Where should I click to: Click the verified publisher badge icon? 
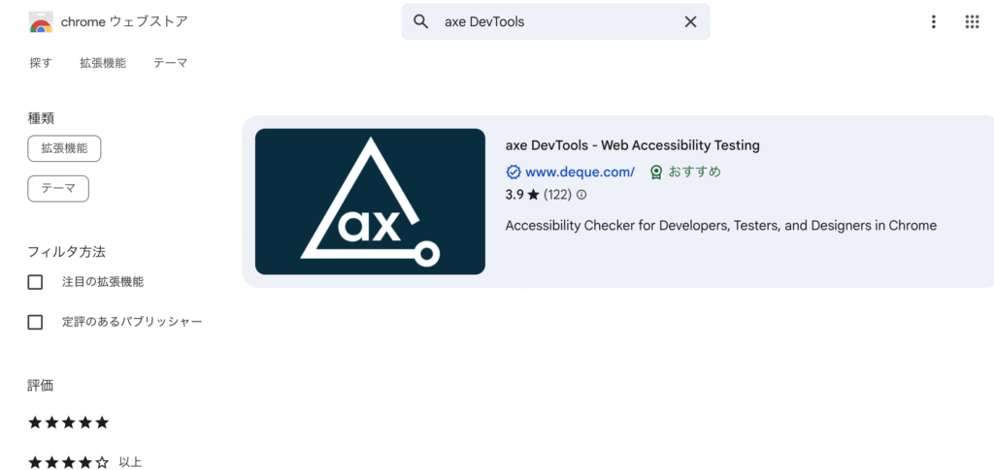coord(513,172)
